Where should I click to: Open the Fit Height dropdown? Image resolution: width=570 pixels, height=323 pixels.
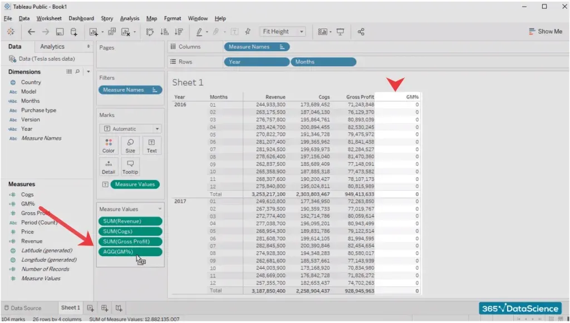coord(283,32)
